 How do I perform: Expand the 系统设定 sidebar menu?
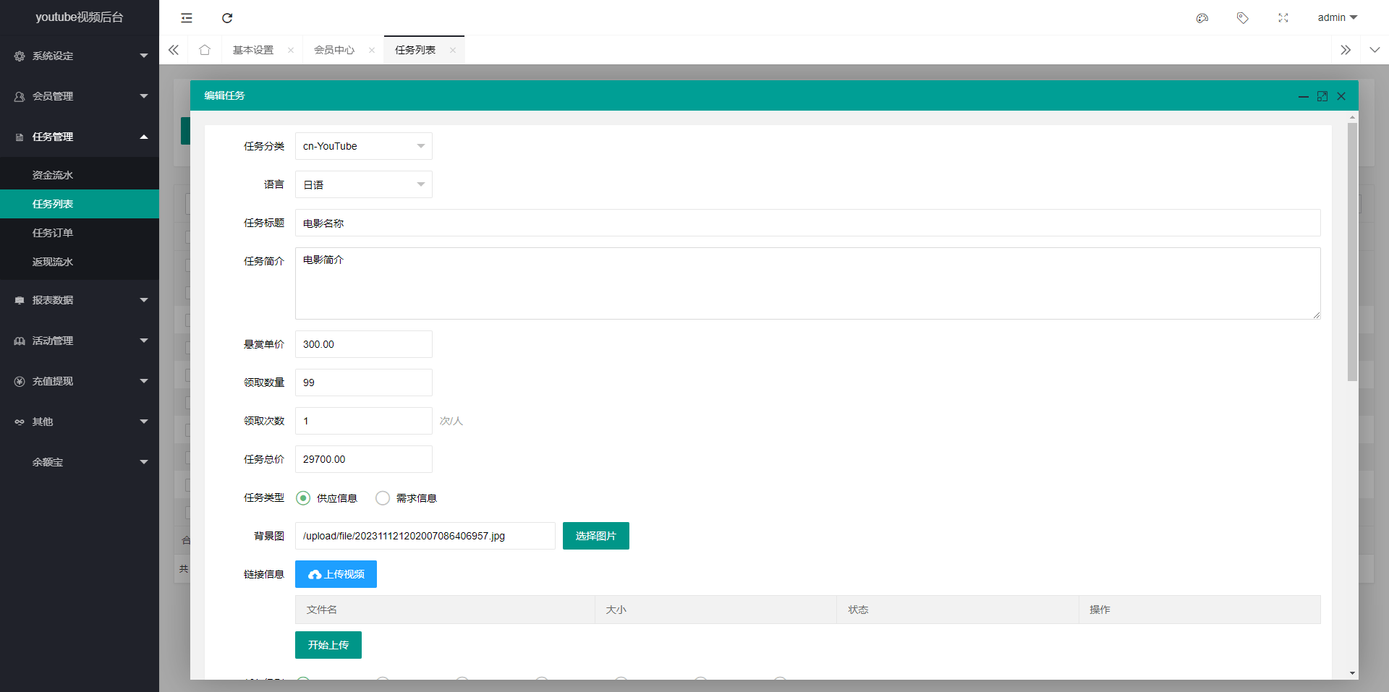coord(80,56)
